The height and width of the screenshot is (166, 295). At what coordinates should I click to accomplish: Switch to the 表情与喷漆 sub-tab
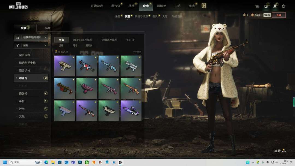pos(141,16)
